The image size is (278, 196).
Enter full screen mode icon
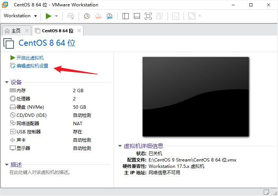pyautogui.click(x=148, y=16)
